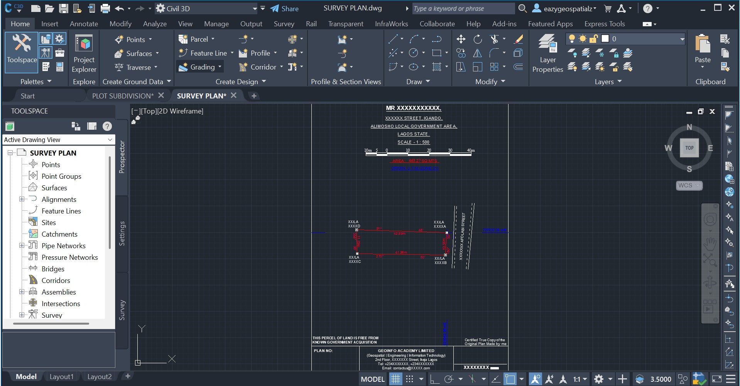Switch to PLOT SUBDIVISION drawing tab

[123, 96]
